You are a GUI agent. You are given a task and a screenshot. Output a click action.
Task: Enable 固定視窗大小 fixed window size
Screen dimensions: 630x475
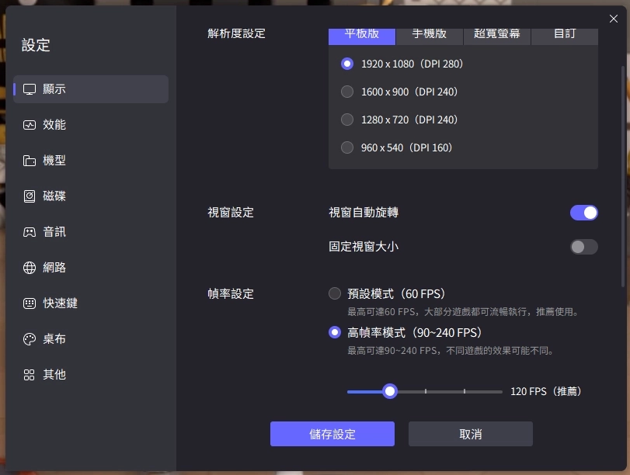[583, 246]
